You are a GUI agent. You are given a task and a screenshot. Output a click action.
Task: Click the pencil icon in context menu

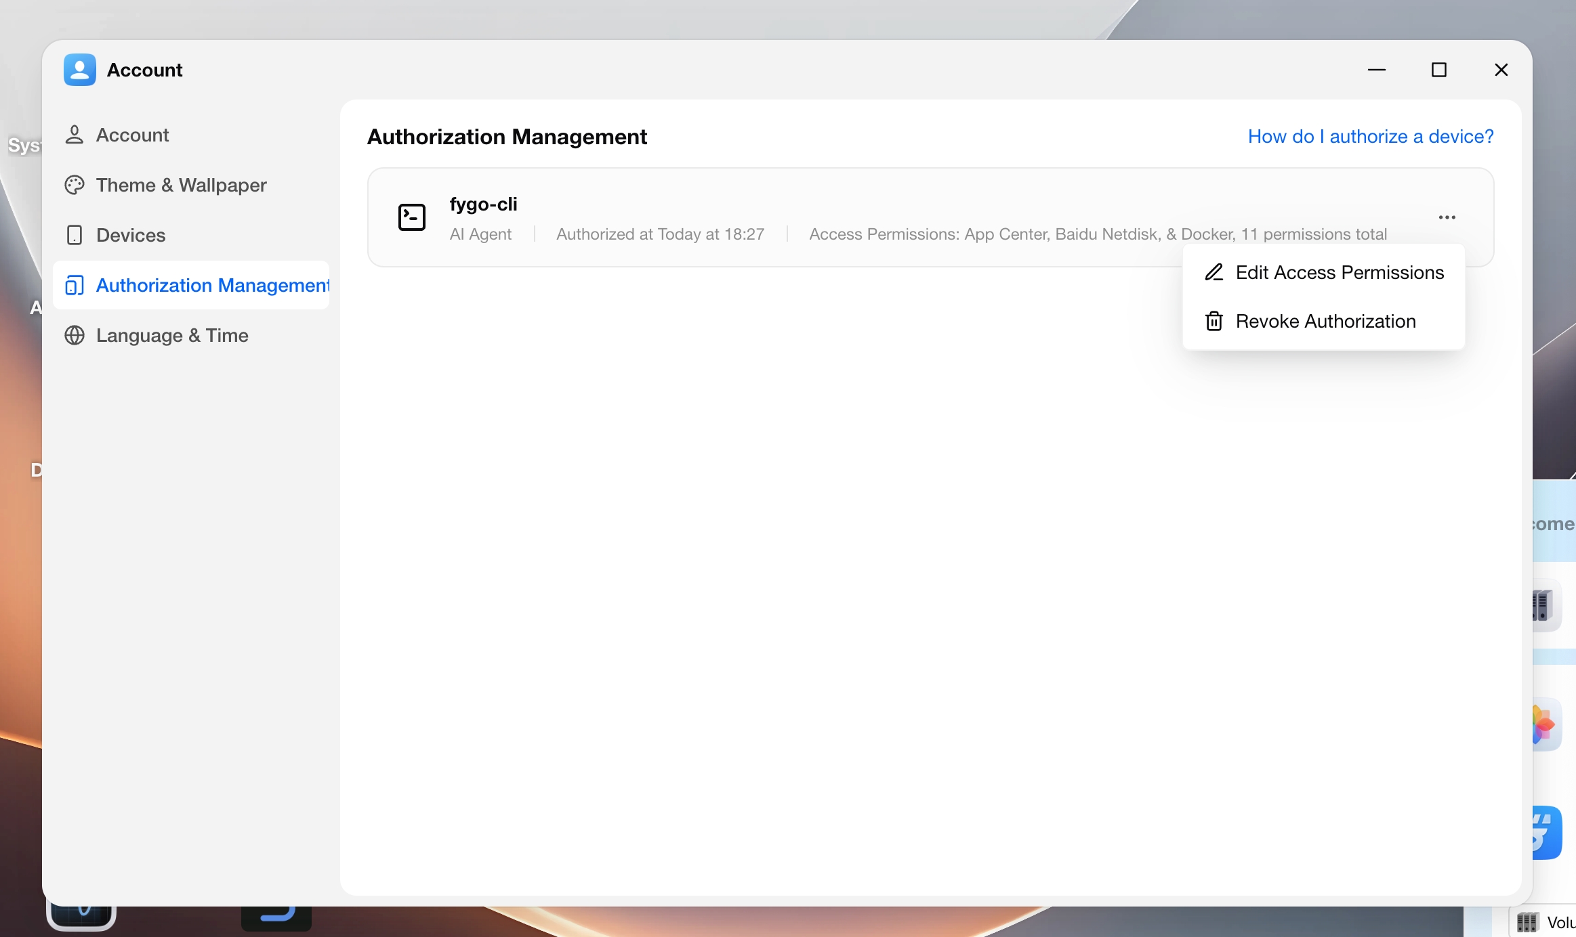coord(1214,272)
